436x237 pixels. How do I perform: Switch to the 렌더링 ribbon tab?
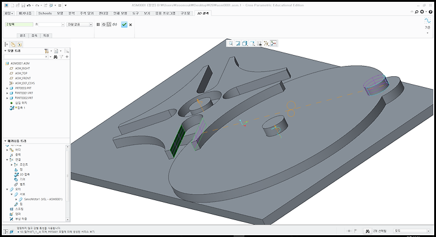[104, 13]
